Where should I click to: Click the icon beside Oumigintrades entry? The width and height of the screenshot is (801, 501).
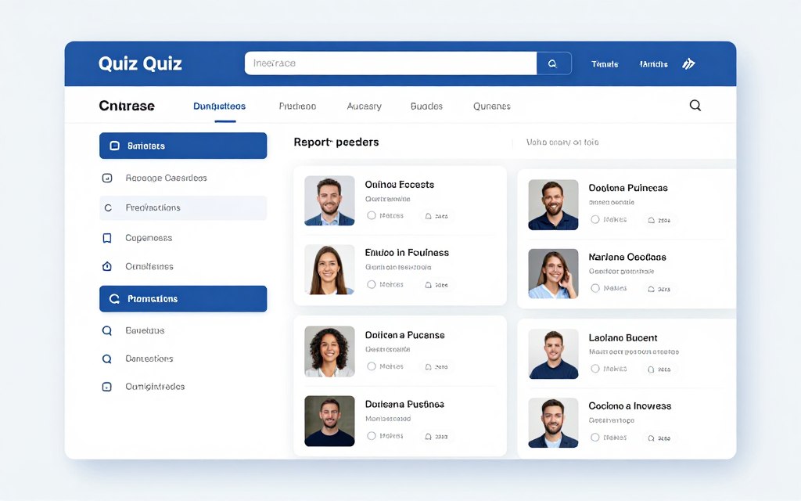107,386
